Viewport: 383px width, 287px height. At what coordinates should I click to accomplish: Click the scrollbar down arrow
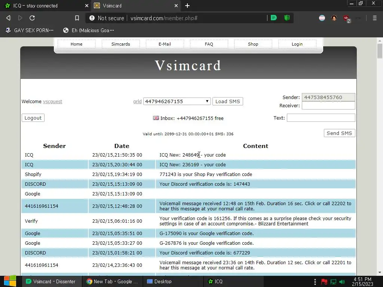[380, 272]
